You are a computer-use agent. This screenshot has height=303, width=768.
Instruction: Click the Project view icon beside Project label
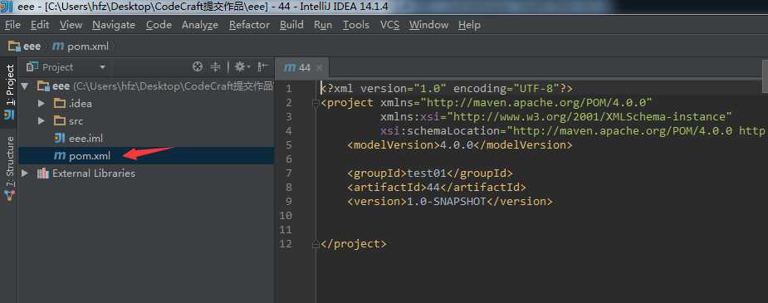(x=33, y=67)
